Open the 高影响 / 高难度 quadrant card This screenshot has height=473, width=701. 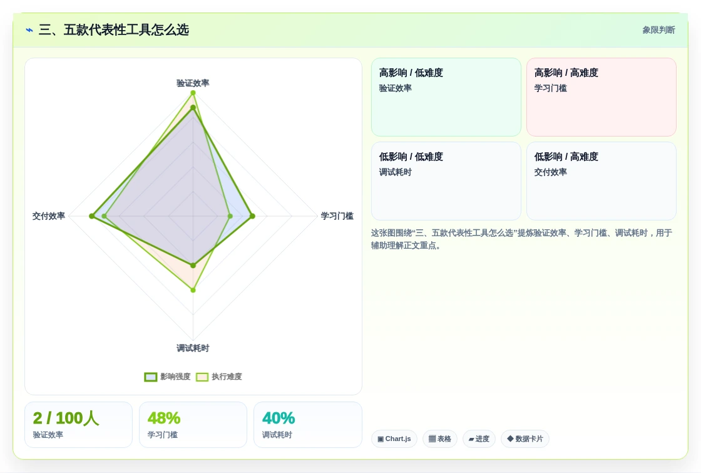point(601,97)
